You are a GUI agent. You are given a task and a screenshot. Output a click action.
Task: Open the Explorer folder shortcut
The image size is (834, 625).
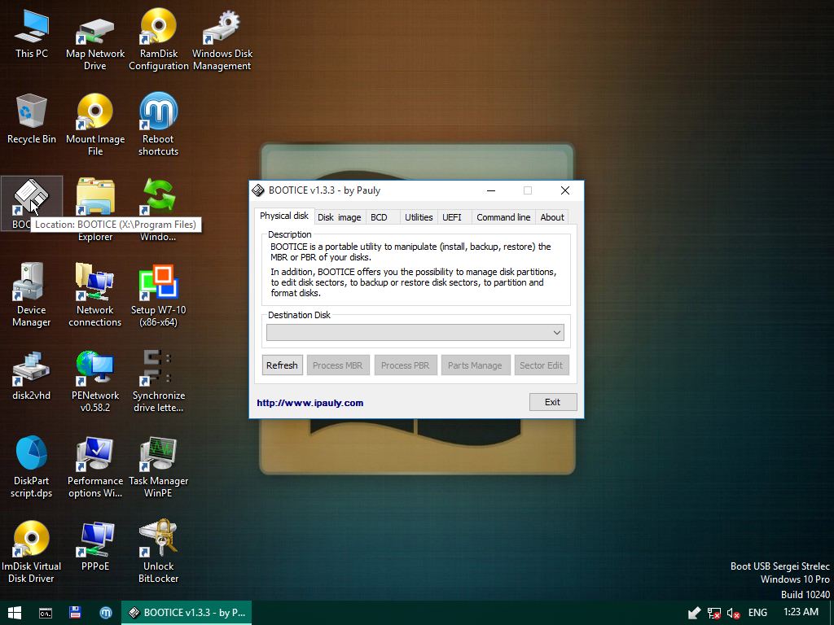pyautogui.click(x=95, y=209)
